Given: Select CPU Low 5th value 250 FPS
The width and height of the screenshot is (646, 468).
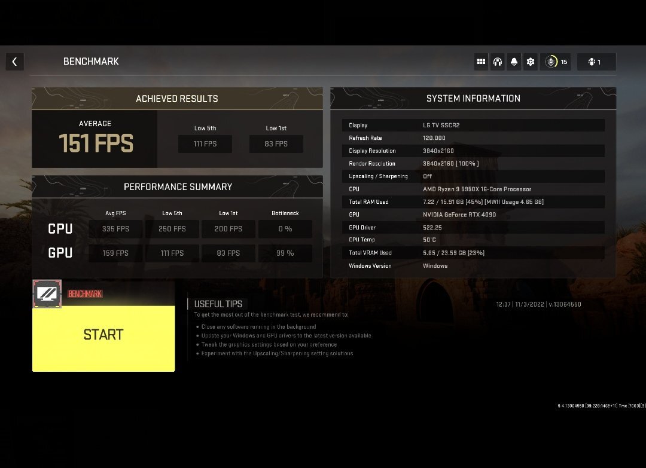Looking at the screenshot, I should click(x=172, y=229).
